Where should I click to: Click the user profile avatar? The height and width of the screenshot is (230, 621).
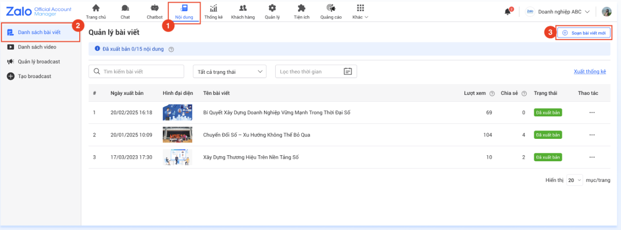(x=607, y=12)
